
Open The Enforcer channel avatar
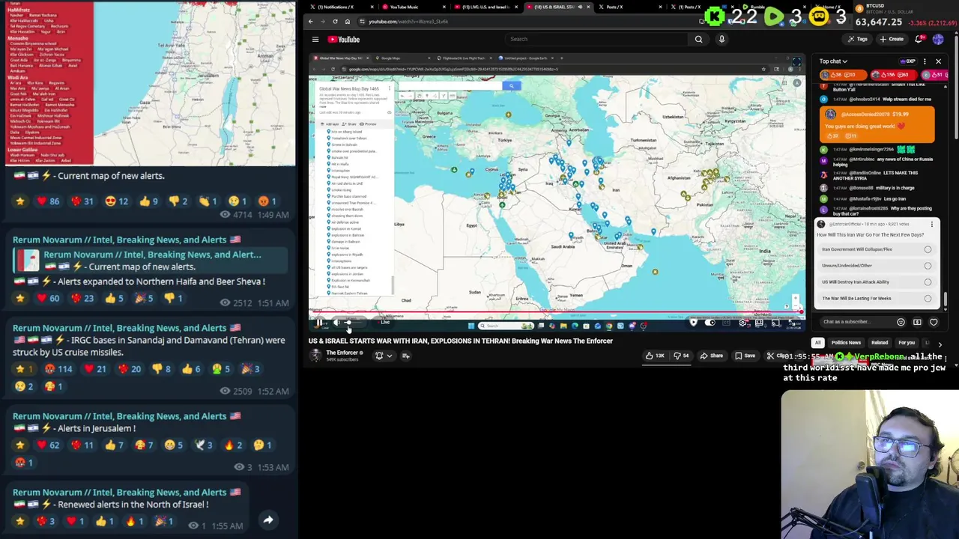click(x=316, y=356)
